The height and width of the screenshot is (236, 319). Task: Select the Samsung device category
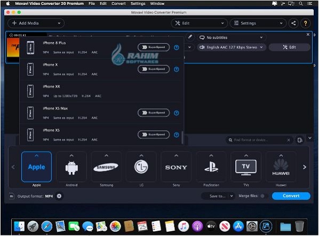106,167
